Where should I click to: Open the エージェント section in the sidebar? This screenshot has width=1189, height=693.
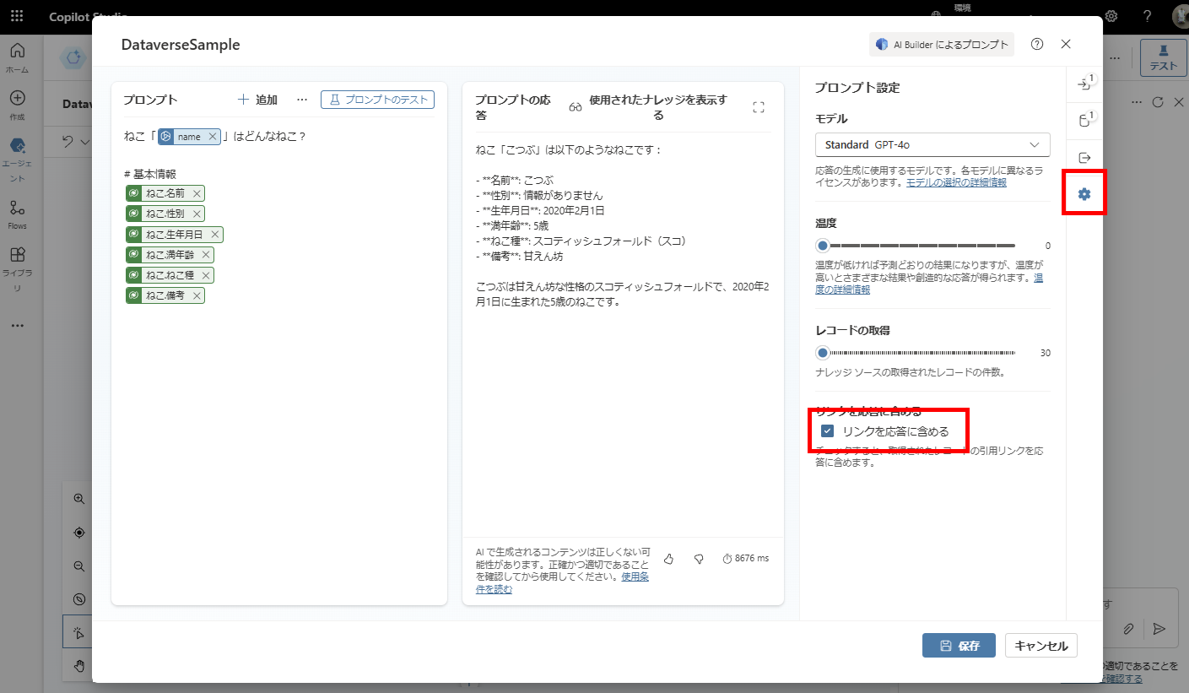tap(17, 150)
